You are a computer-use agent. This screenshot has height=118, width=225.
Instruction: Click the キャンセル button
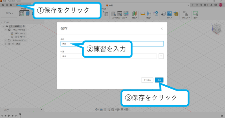147,80
